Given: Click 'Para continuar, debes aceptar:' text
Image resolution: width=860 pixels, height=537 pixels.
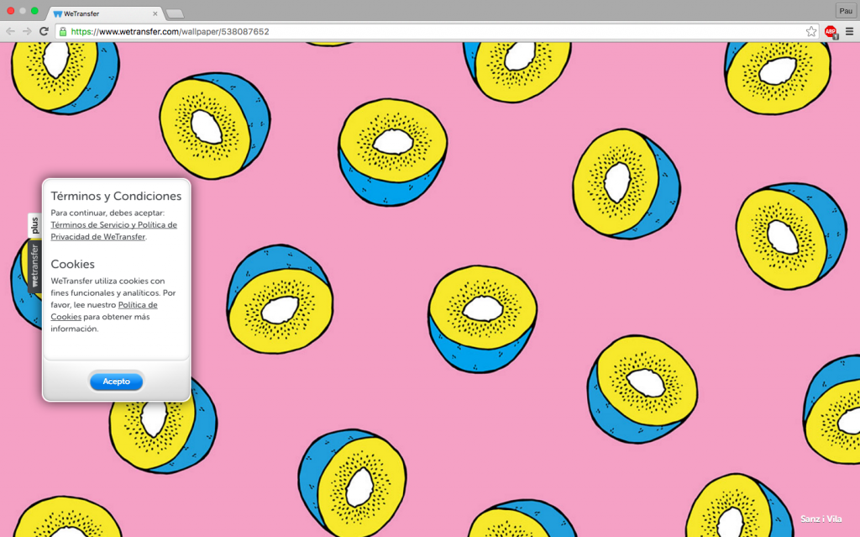Looking at the screenshot, I should (107, 213).
